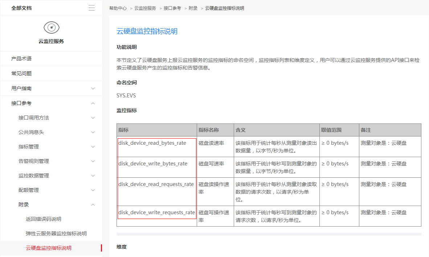This screenshot has height=257, width=429.
Task: Click the 维度 heading
Action: point(122,247)
